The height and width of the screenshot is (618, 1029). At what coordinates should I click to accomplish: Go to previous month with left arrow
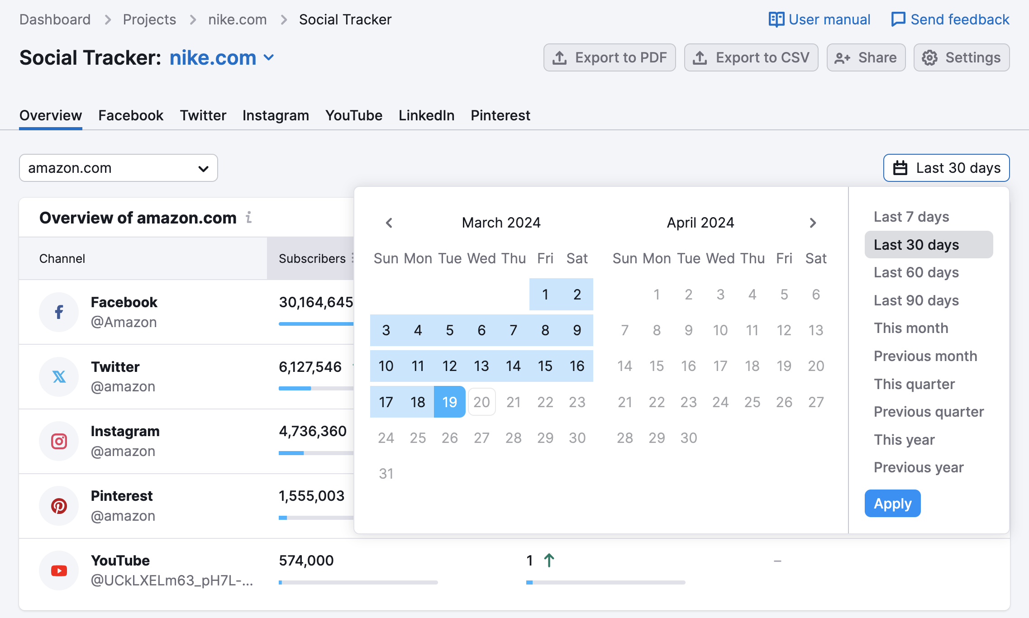[x=389, y=223]
